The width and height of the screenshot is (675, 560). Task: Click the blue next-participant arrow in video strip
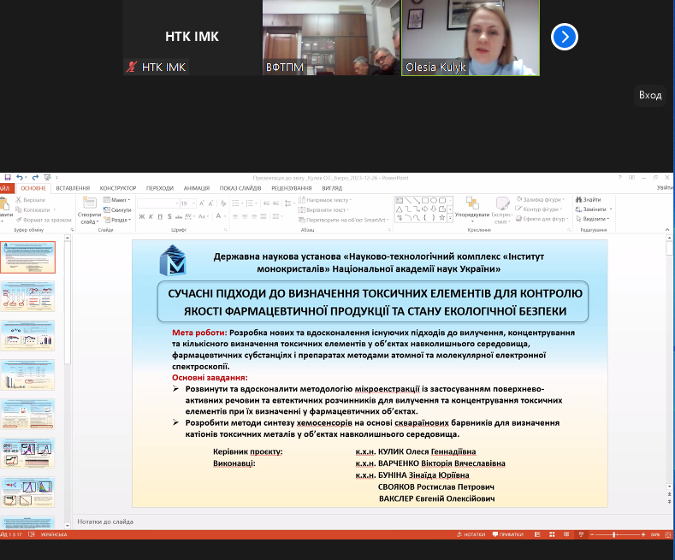coord(565,37)
